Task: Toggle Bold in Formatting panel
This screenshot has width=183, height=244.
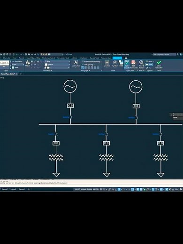Action: click(x=32, y=61)
